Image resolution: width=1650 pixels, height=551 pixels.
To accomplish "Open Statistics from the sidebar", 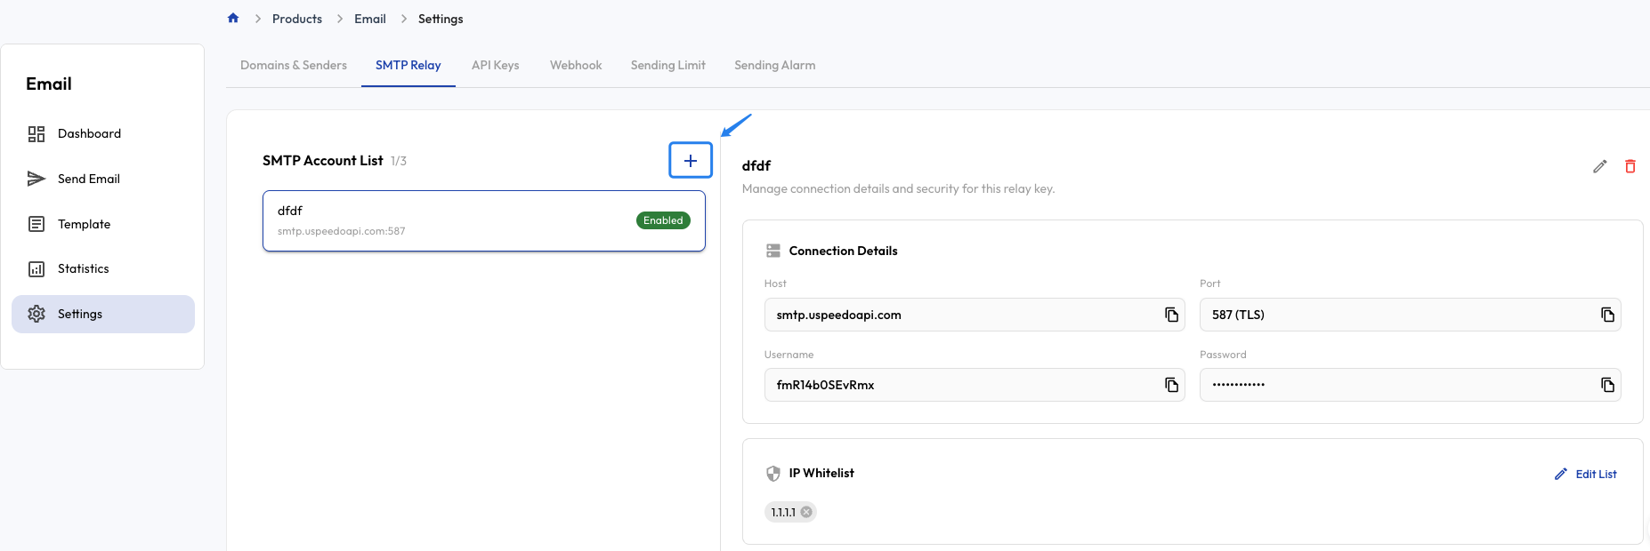I will pyautogui.click(x=83, y=268).
